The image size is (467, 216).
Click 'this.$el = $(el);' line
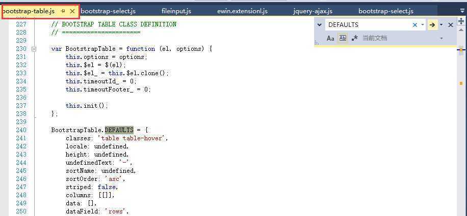click(x=96, y=65)
